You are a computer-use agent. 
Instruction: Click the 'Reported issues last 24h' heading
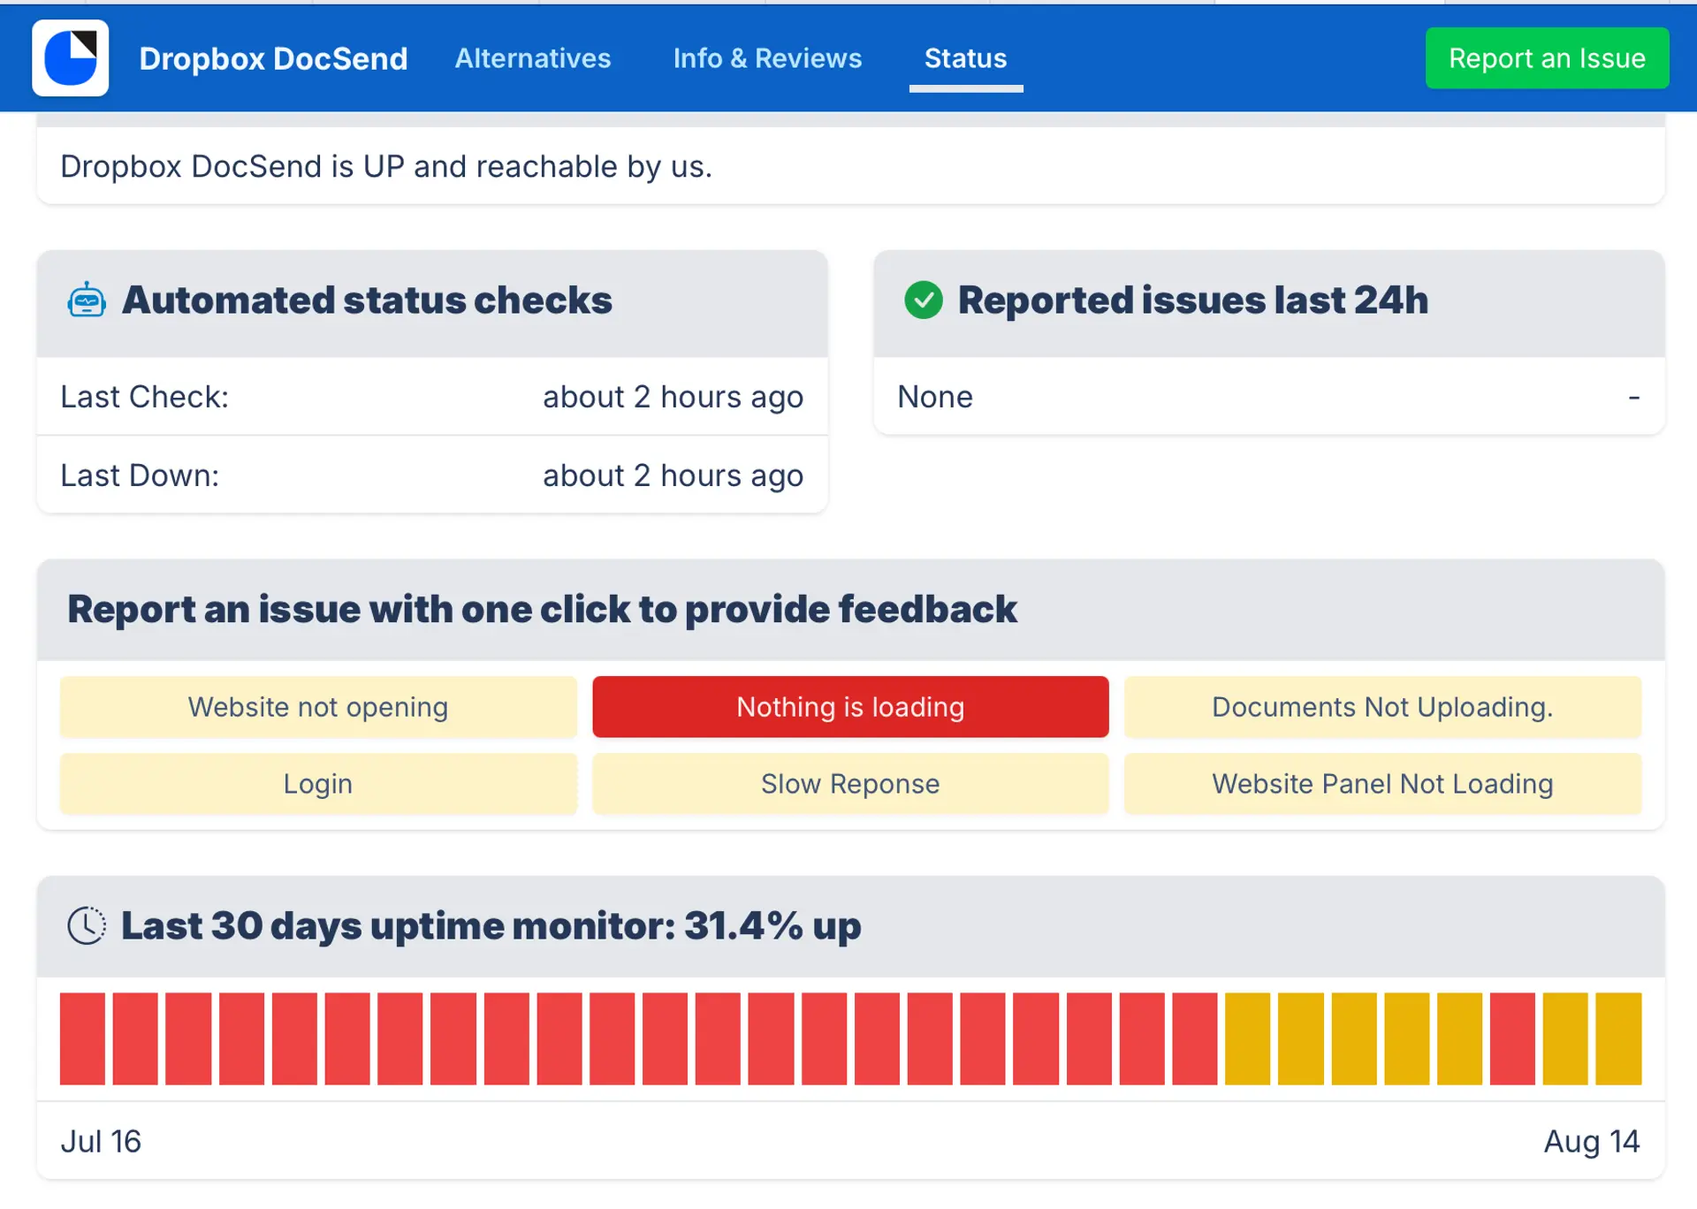[1193, 300]
